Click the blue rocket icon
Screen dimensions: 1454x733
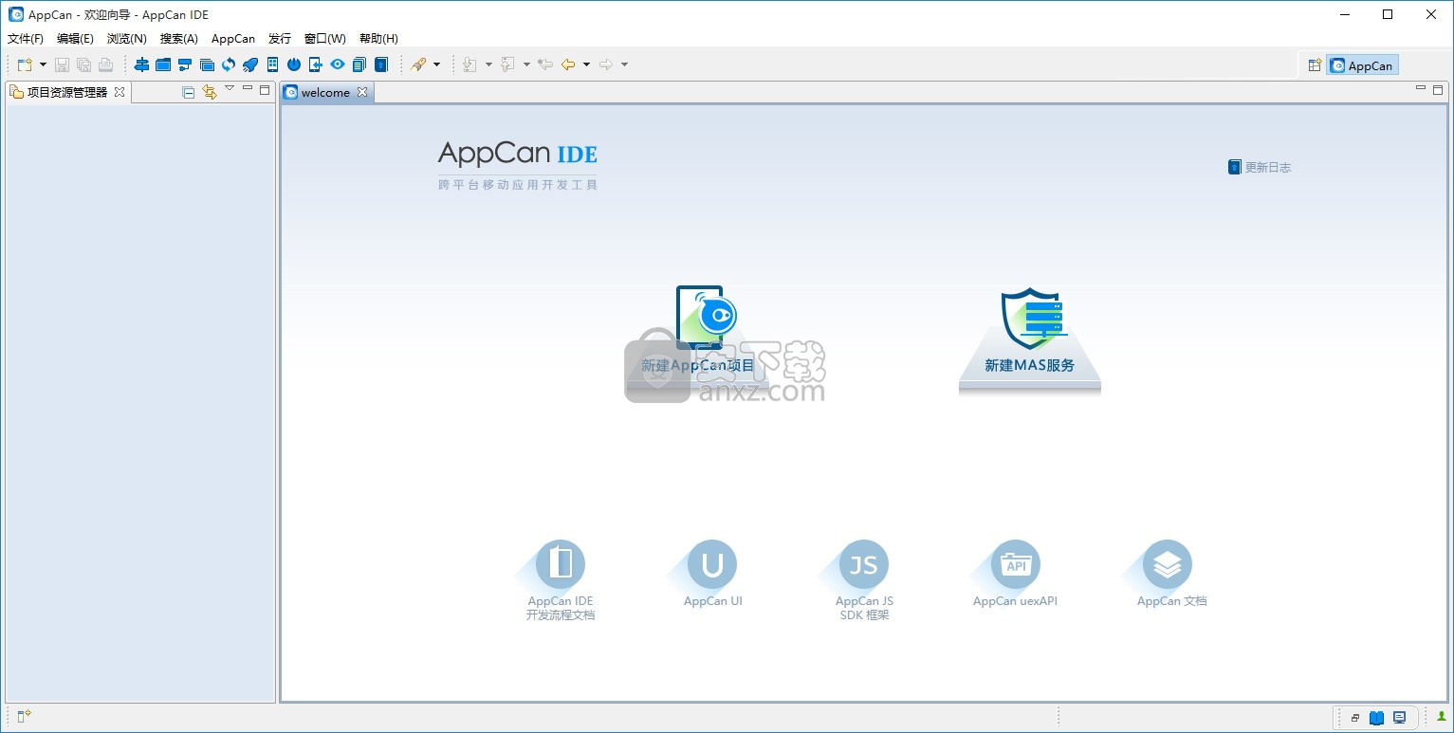point(250,64)
